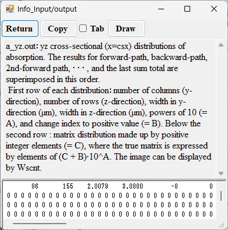The width and height of the screenshot is (228, 230).
Task: Enable the Tab checkbox
Action: (x=83, y=29)
